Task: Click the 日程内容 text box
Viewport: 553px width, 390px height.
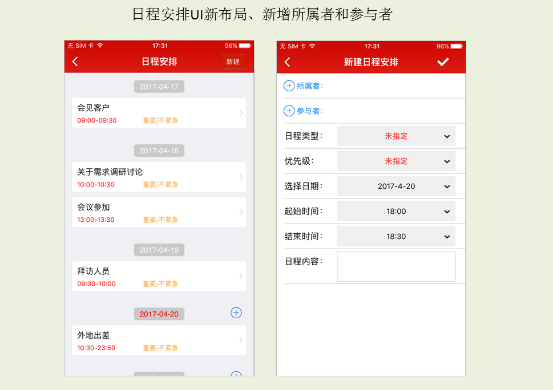Action: pos(396,266)
